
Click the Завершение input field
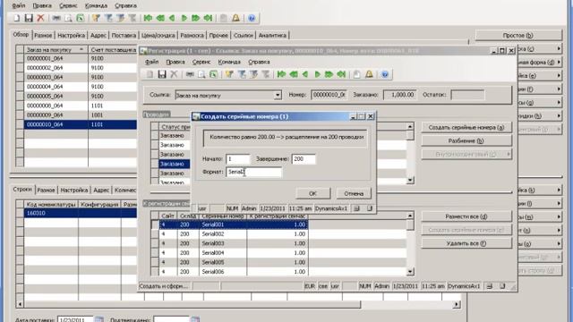(304, 159)
